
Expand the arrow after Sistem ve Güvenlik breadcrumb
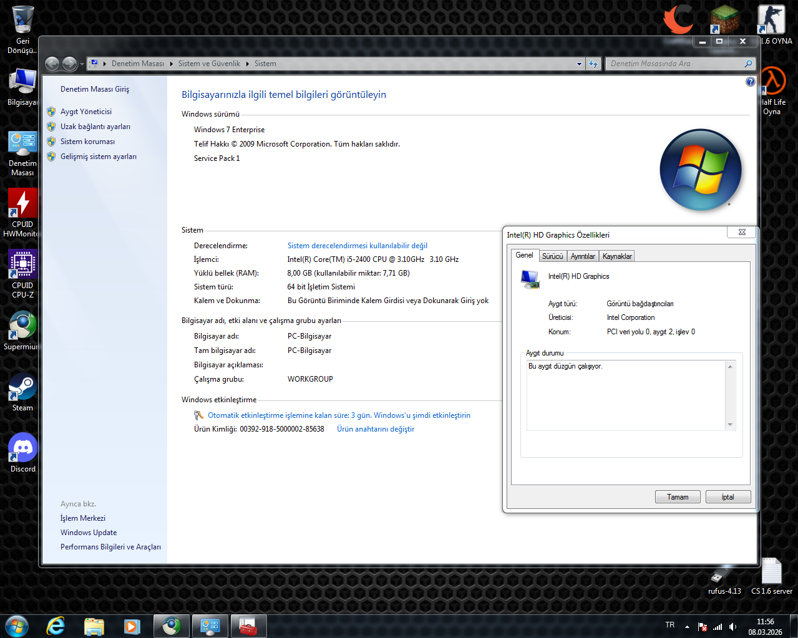tap(248, 64)
